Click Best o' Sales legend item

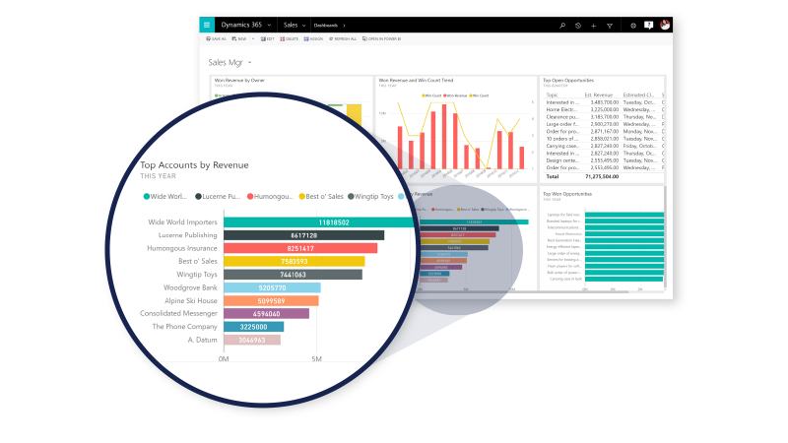[321, 196]
